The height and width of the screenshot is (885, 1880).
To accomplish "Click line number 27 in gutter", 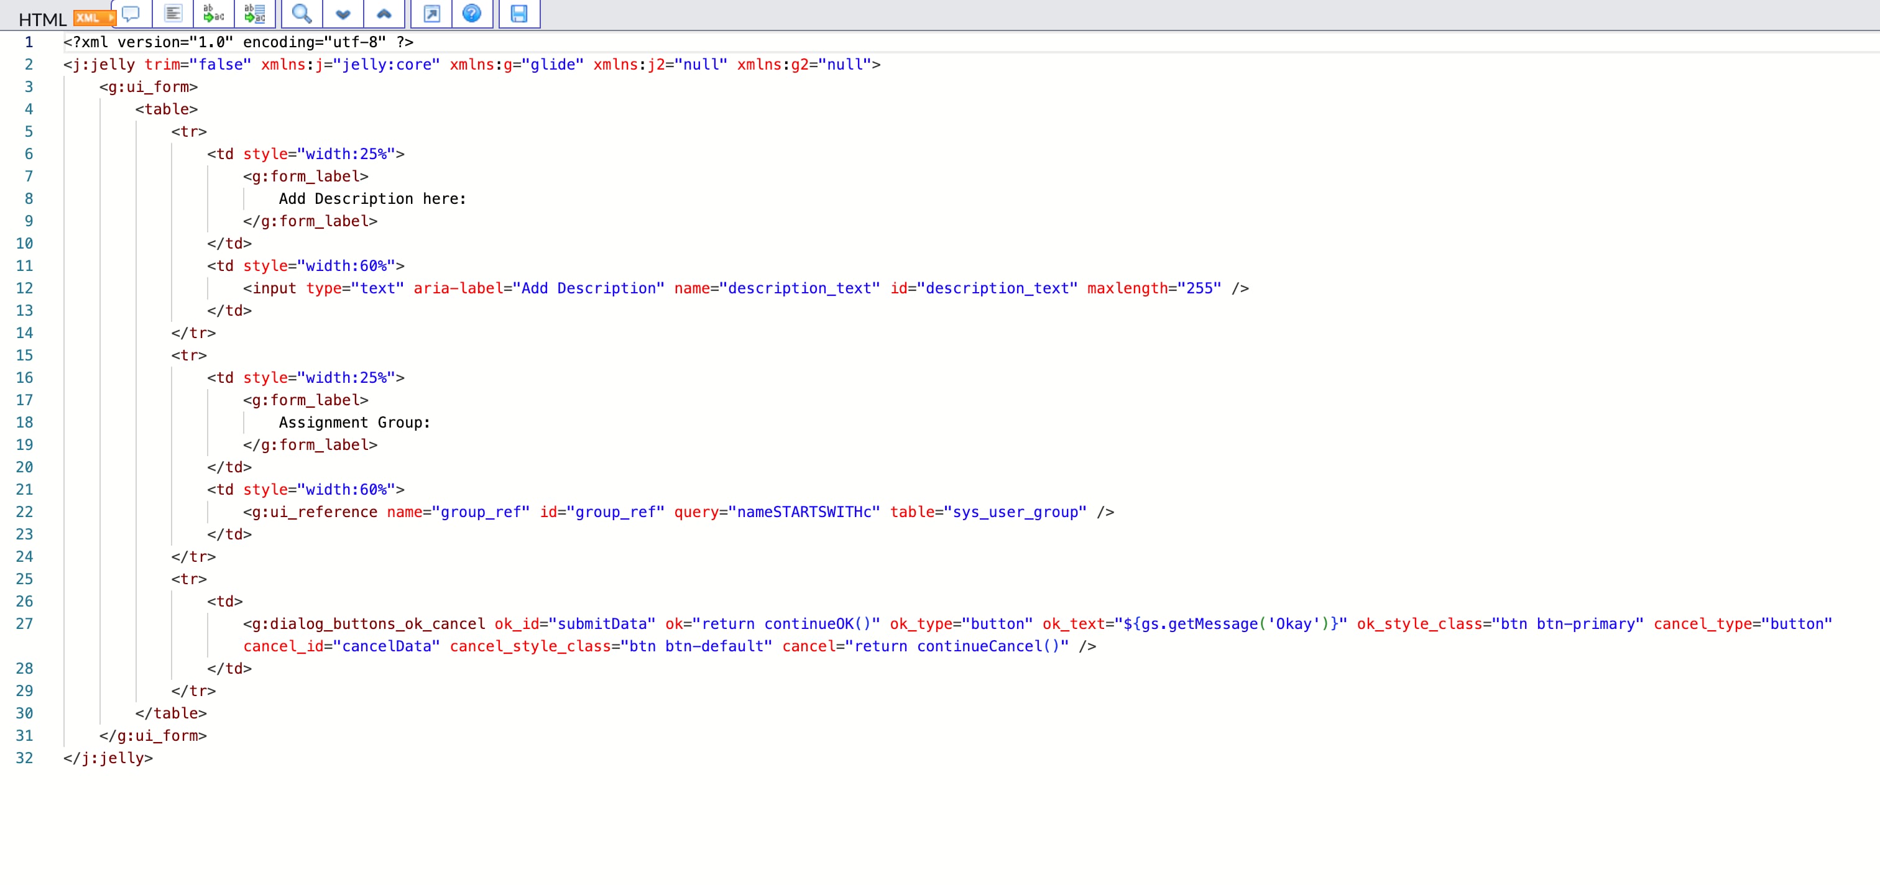I will click(x=25, y=624).
